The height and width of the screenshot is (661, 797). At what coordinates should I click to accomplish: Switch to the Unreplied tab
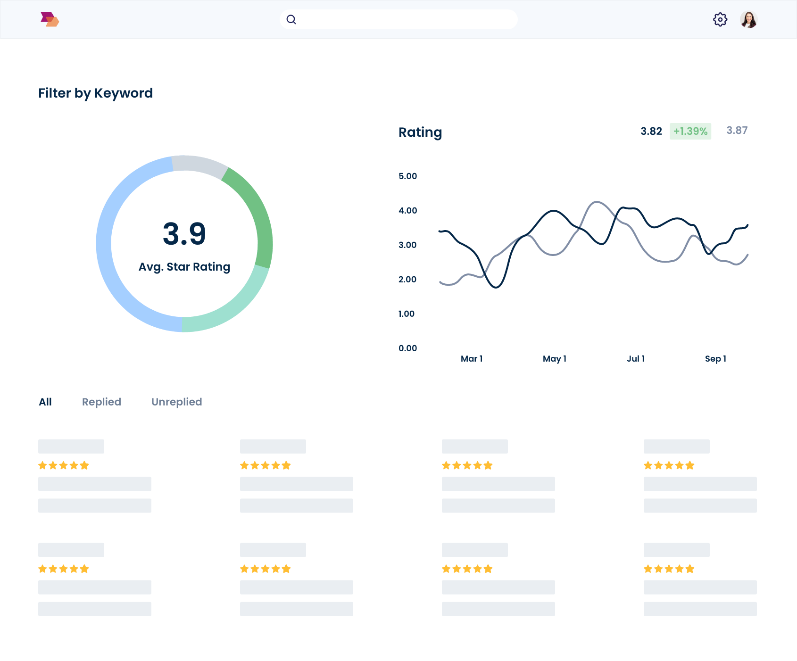[176, 402]
